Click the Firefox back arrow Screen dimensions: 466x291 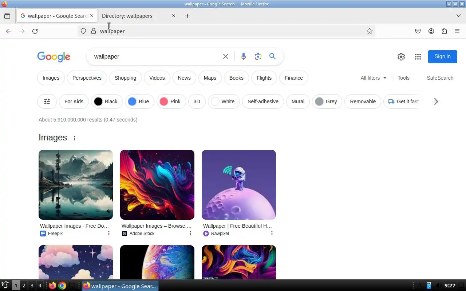click(9, 31)
